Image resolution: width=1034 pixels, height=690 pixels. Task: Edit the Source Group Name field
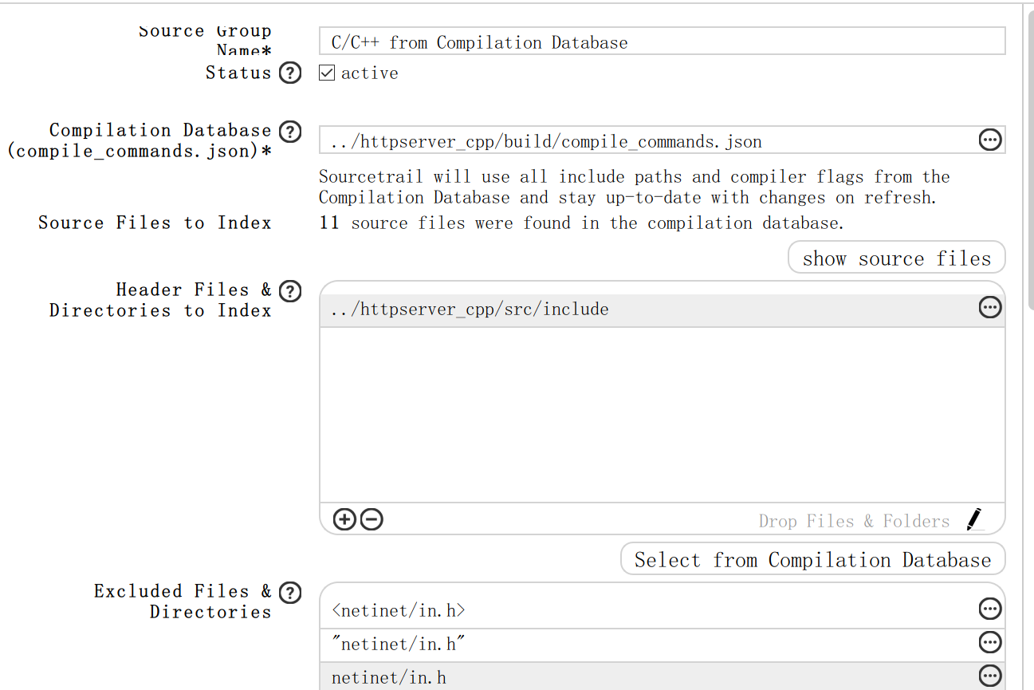pos(662,41)
